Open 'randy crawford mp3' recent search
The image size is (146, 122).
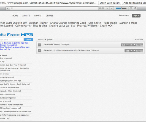7,94
